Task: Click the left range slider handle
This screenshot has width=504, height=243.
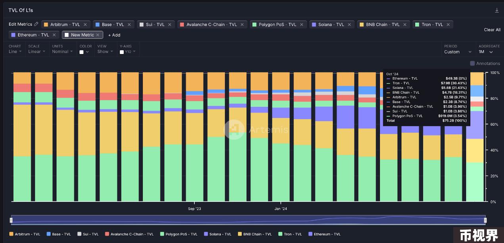Action: point(11,220)
